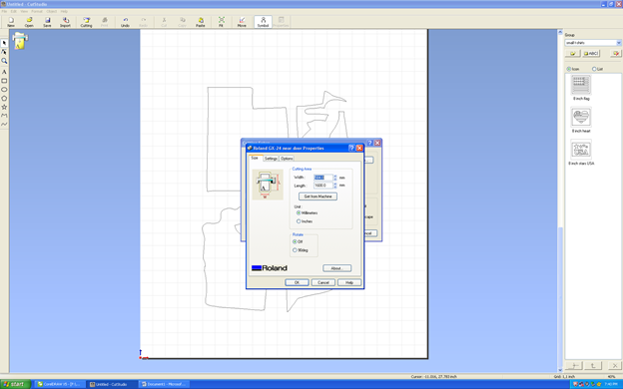Select the ellipse shape tool

(x=4, y=90)
